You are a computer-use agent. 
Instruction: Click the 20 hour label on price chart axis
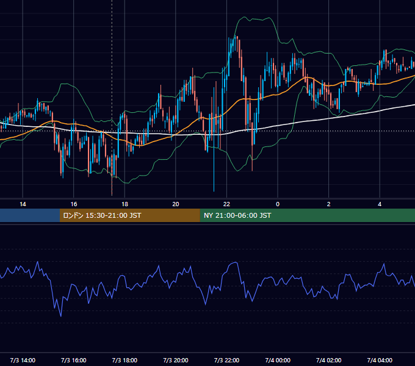[x=176, y=204]
